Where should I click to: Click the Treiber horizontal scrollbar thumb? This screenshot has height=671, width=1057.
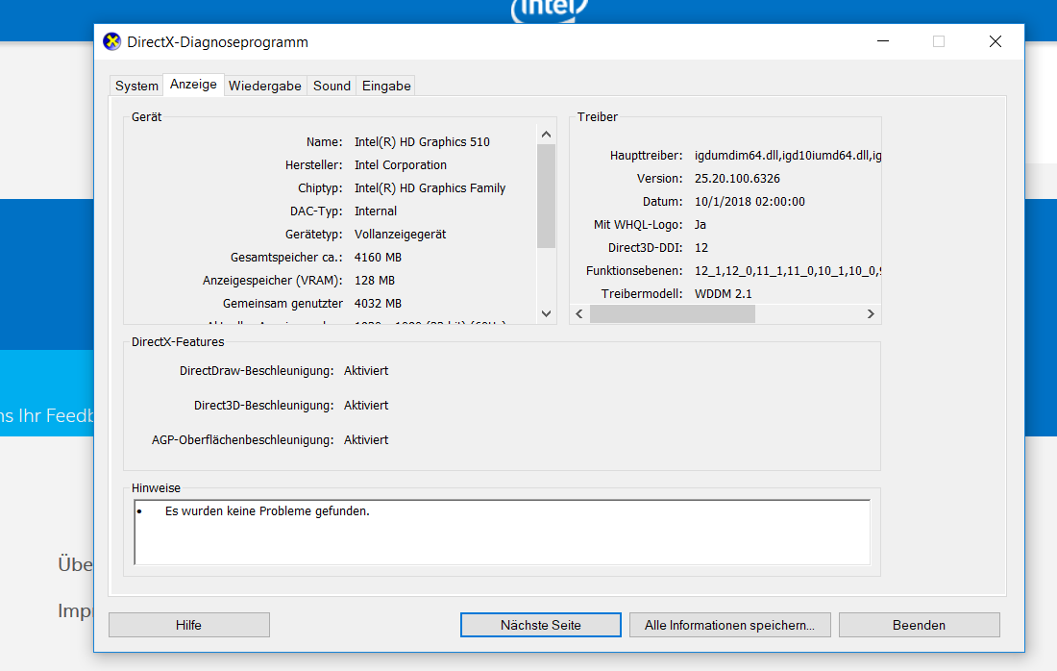click(x=672, y=313)
